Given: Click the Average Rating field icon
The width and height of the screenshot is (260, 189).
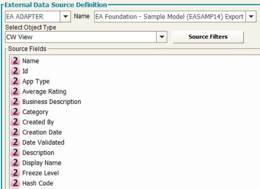Looking at the screenshot, I should [x=16, y=92].
